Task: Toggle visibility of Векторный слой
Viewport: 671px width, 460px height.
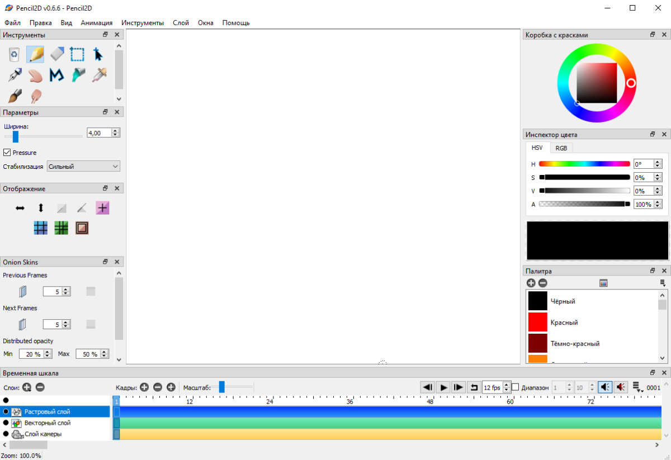Action: (x=6, y=423)
